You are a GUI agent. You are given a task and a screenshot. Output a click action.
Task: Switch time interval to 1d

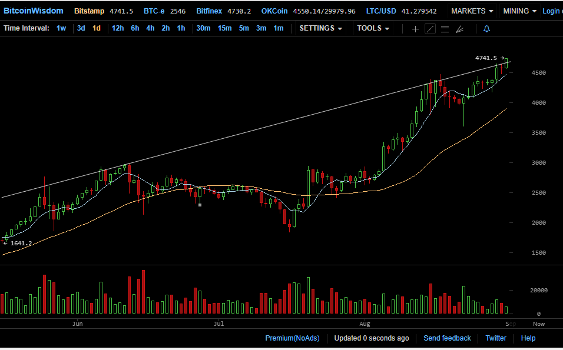click(x=97, y=28)
